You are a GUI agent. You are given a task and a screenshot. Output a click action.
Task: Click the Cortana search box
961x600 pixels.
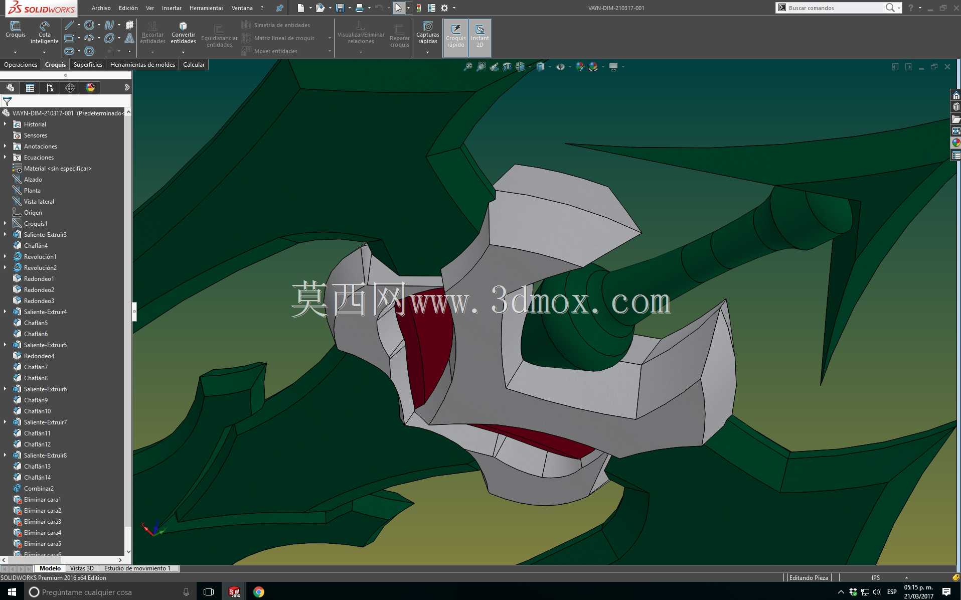click(x=110, y=592)
